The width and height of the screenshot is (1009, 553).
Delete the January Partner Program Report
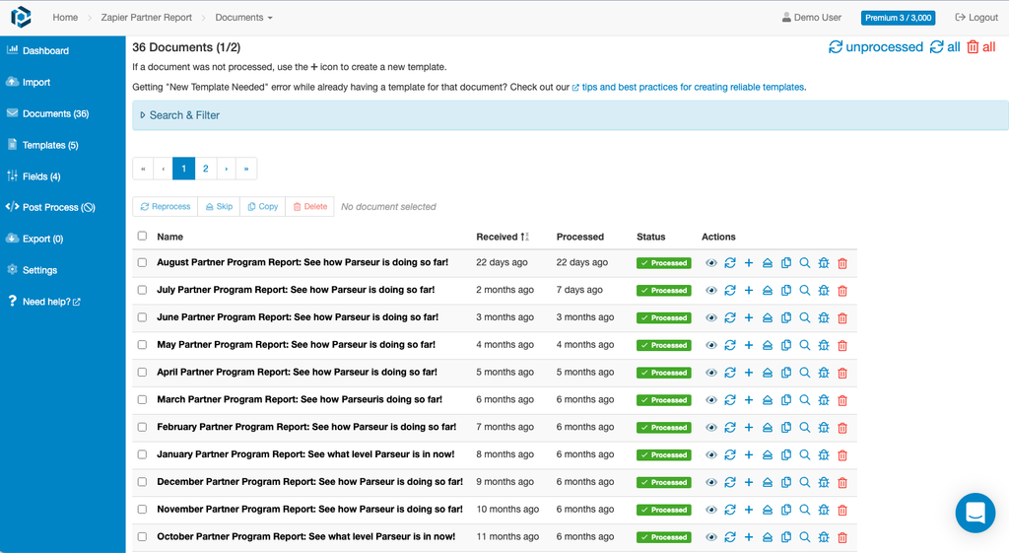842,455
